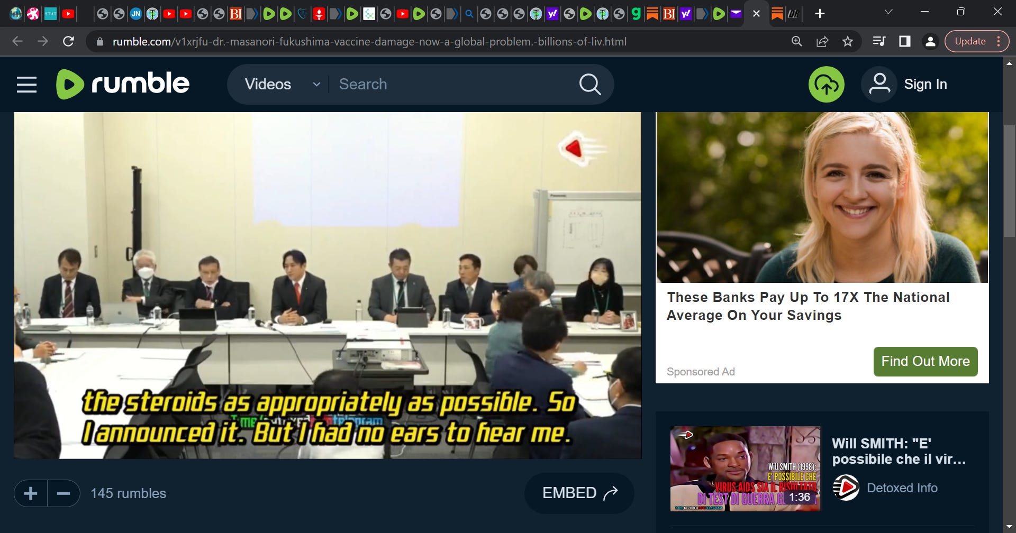Click the Rumble logo
Viewport: 1016px width, 533px height.
coord(123,84)
